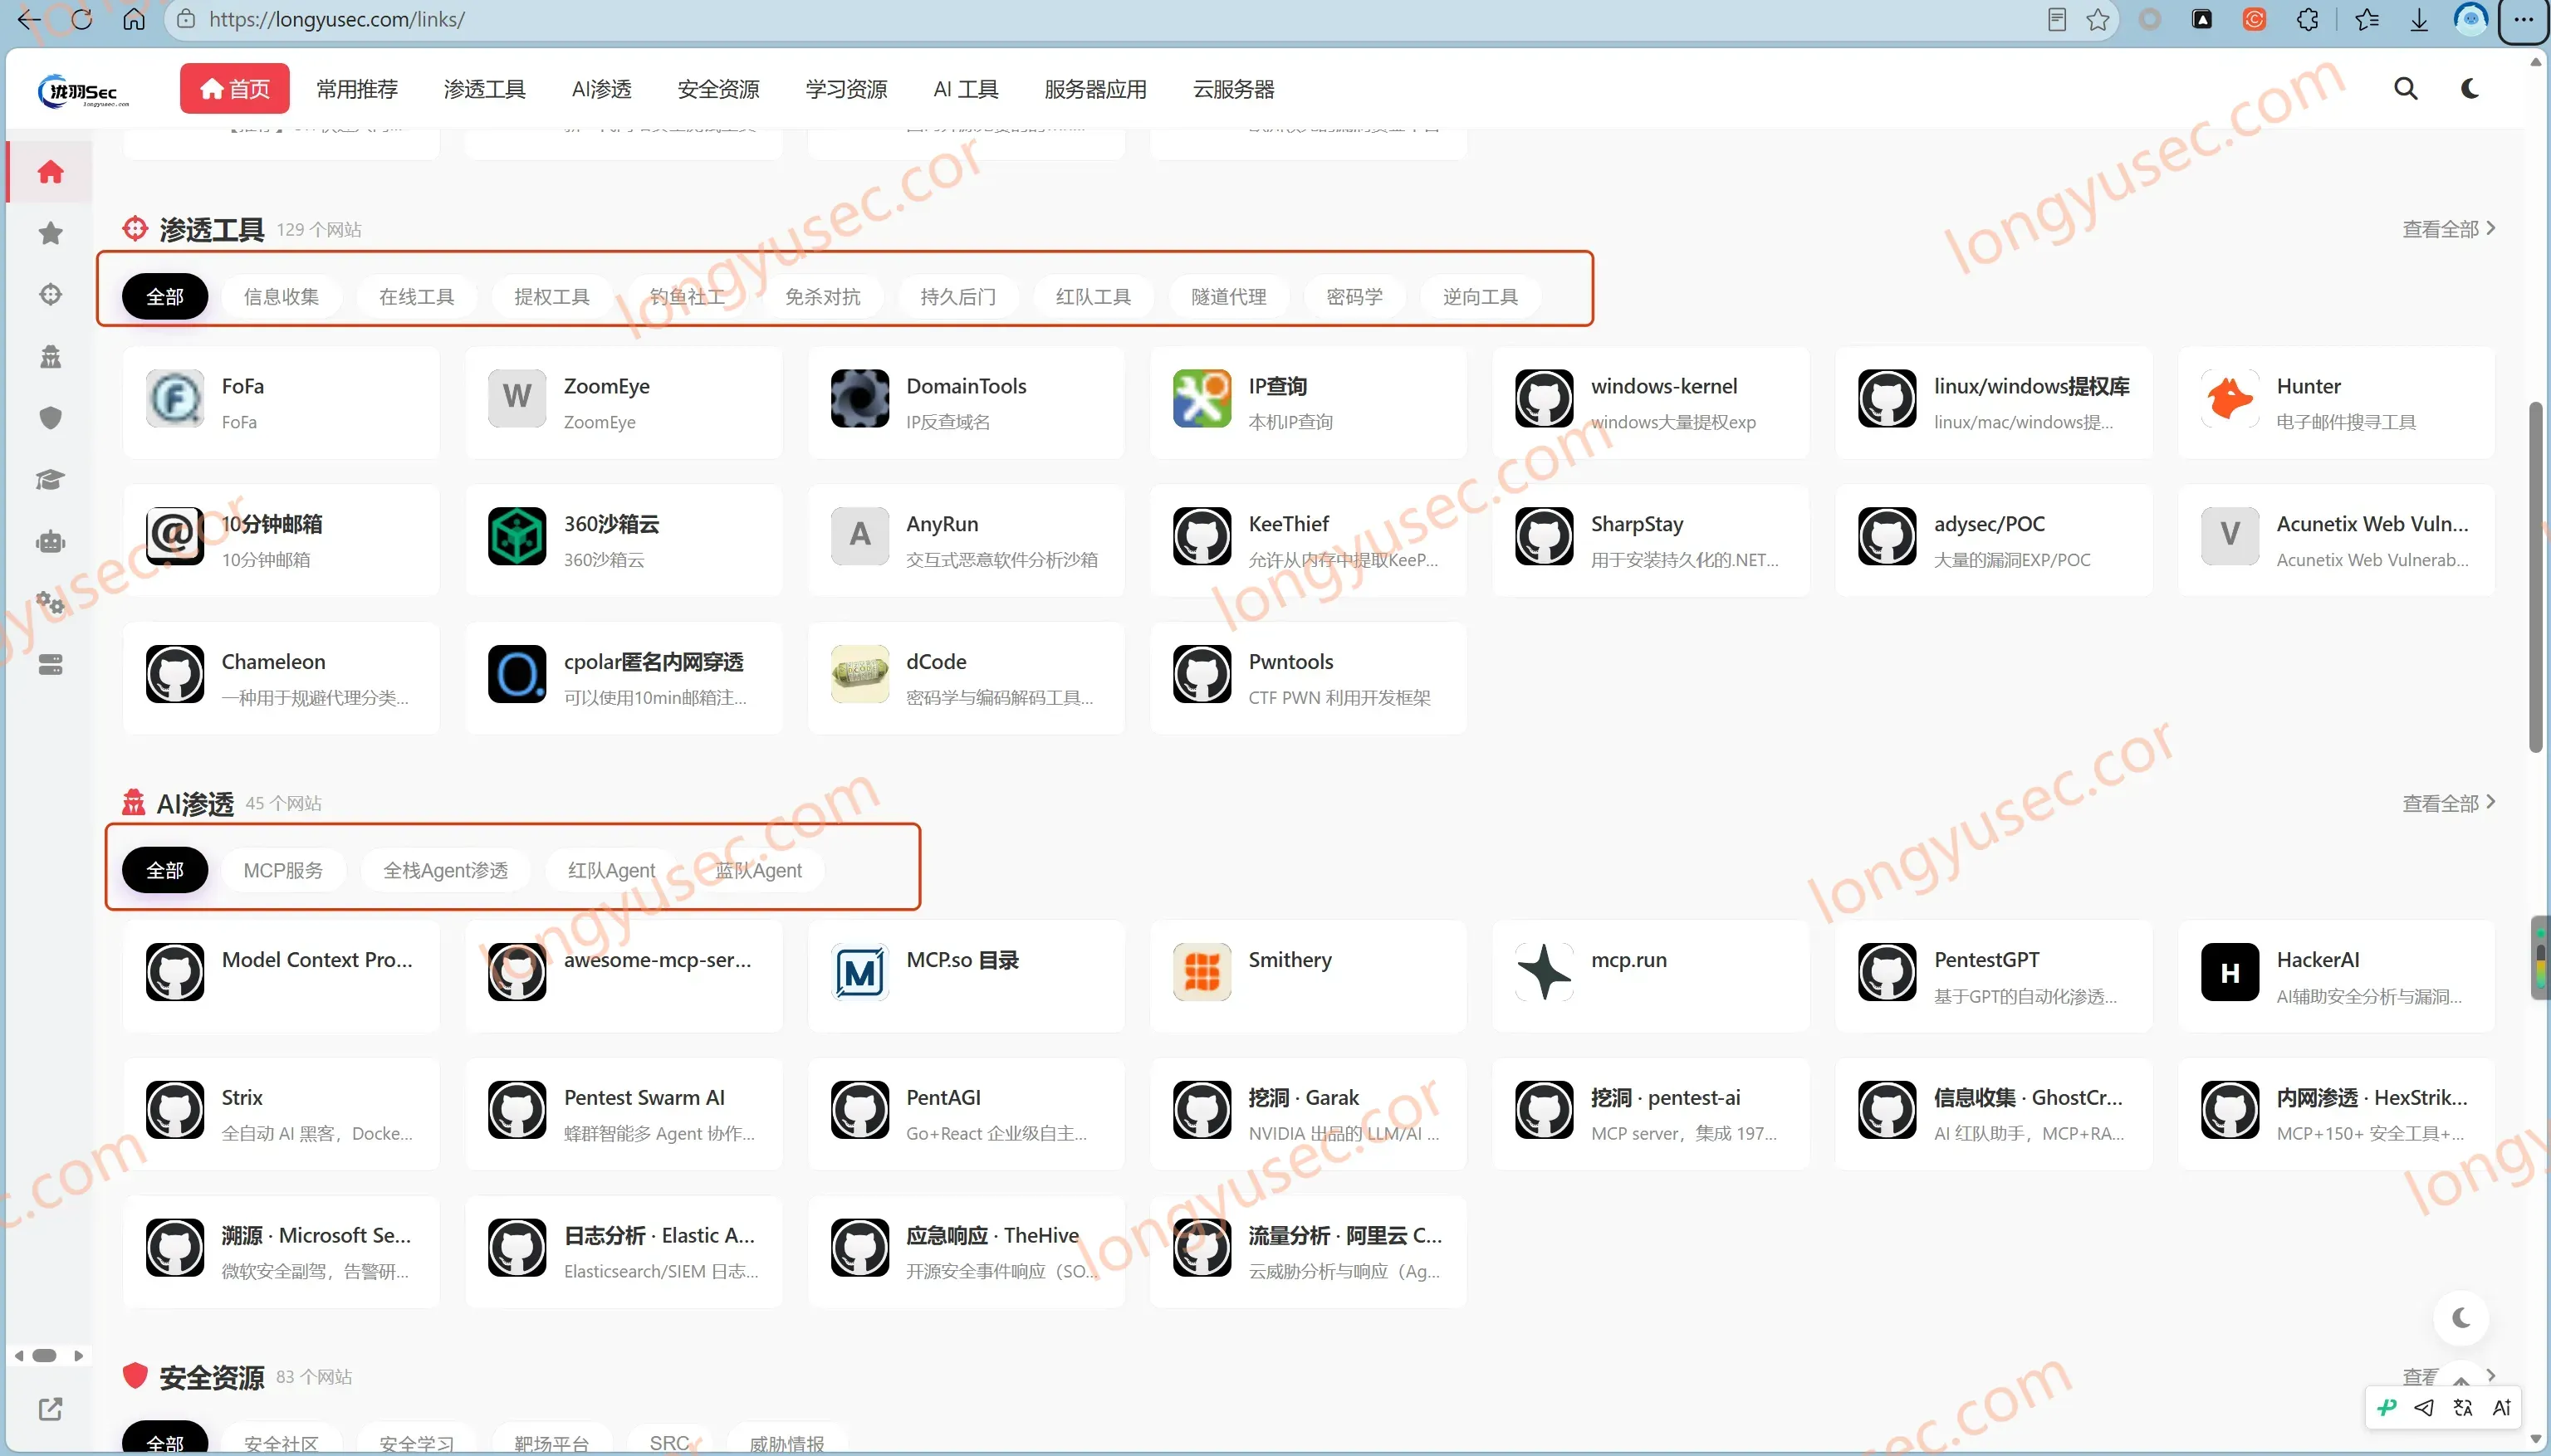
Task: Select the 红队工具 filter tab
Action: [x=1094, y=297]
